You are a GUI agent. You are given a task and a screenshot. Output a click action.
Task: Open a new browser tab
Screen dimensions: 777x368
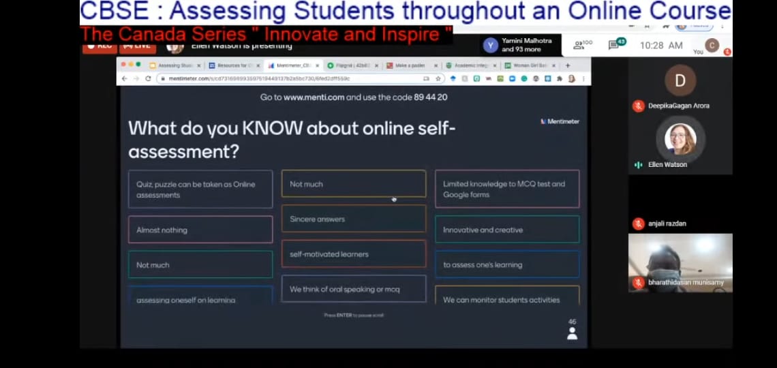pos(568,65)
